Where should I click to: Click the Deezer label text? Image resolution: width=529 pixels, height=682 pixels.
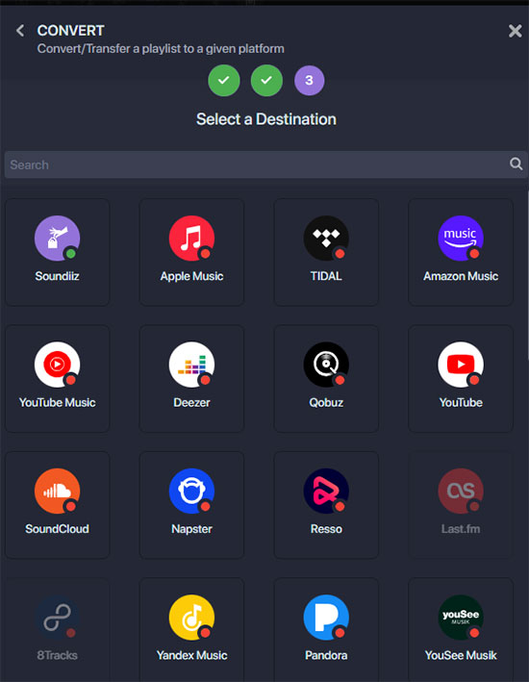(191, 403)
